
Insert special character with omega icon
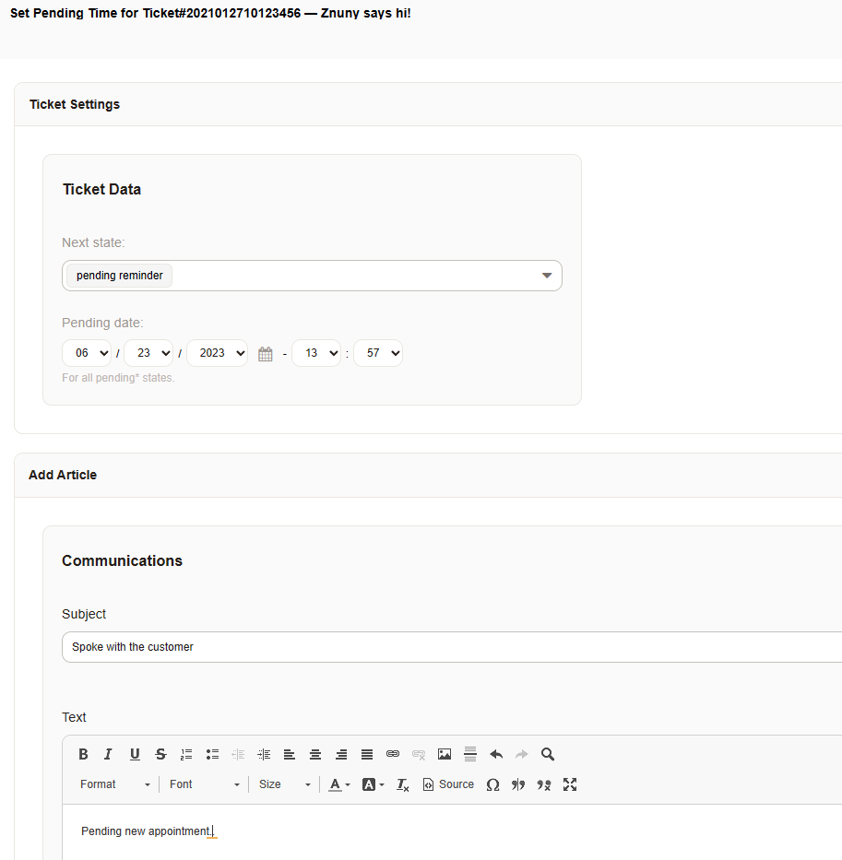(x=492, y=784)
